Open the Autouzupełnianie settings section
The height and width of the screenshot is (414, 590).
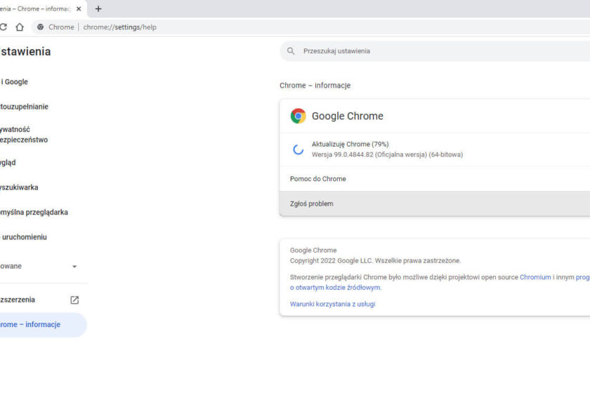24,107
